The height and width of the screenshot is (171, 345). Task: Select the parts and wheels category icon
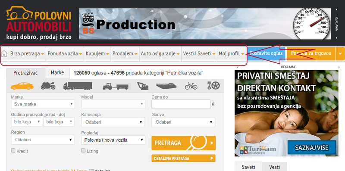coord(213,86)
